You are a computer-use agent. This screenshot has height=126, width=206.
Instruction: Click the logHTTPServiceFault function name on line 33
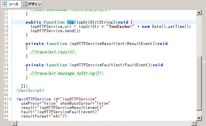(x=91, y=65)
